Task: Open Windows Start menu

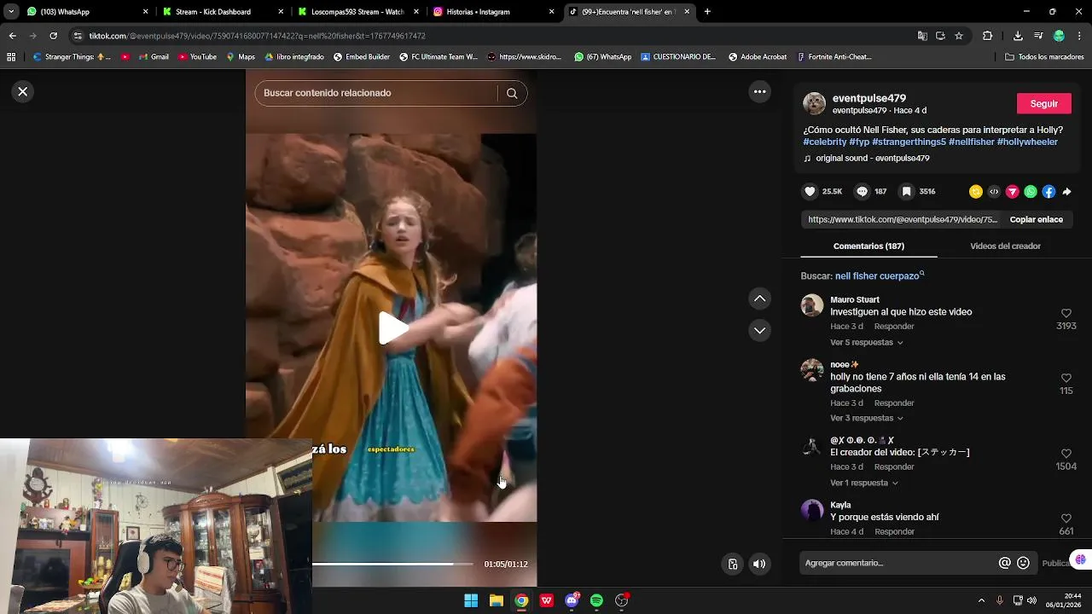Action: tap(471, 600)
